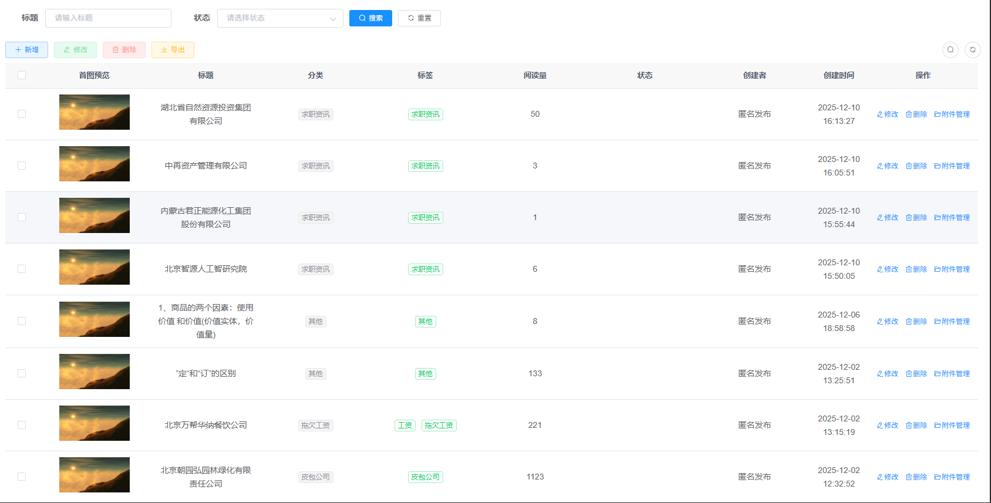Screen dimensions: 991x503
Task: Edit the 北京万帮华纳餐饮公司 row
Action: 888,426
